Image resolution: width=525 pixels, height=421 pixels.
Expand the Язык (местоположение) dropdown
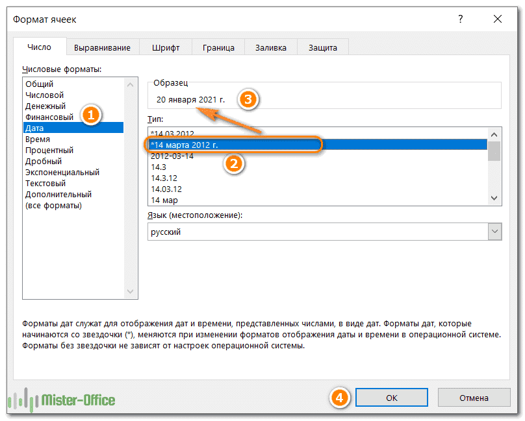coord(494,232)
